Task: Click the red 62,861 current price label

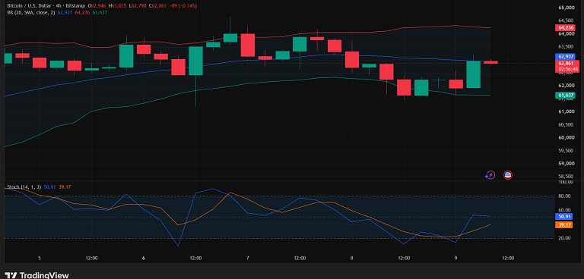Action: pos(565,63)
